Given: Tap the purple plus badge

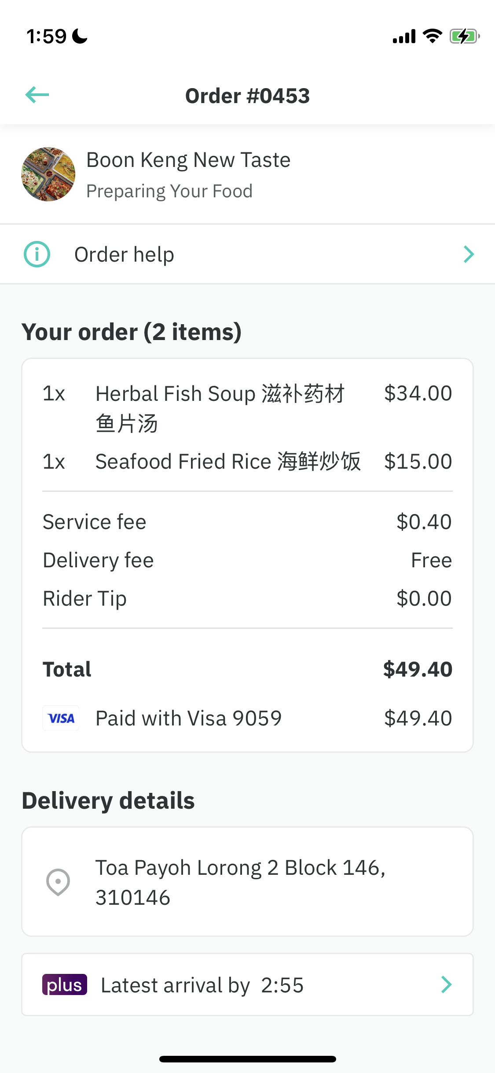Looking at the screenshot, I should click(x=65, y=985).
